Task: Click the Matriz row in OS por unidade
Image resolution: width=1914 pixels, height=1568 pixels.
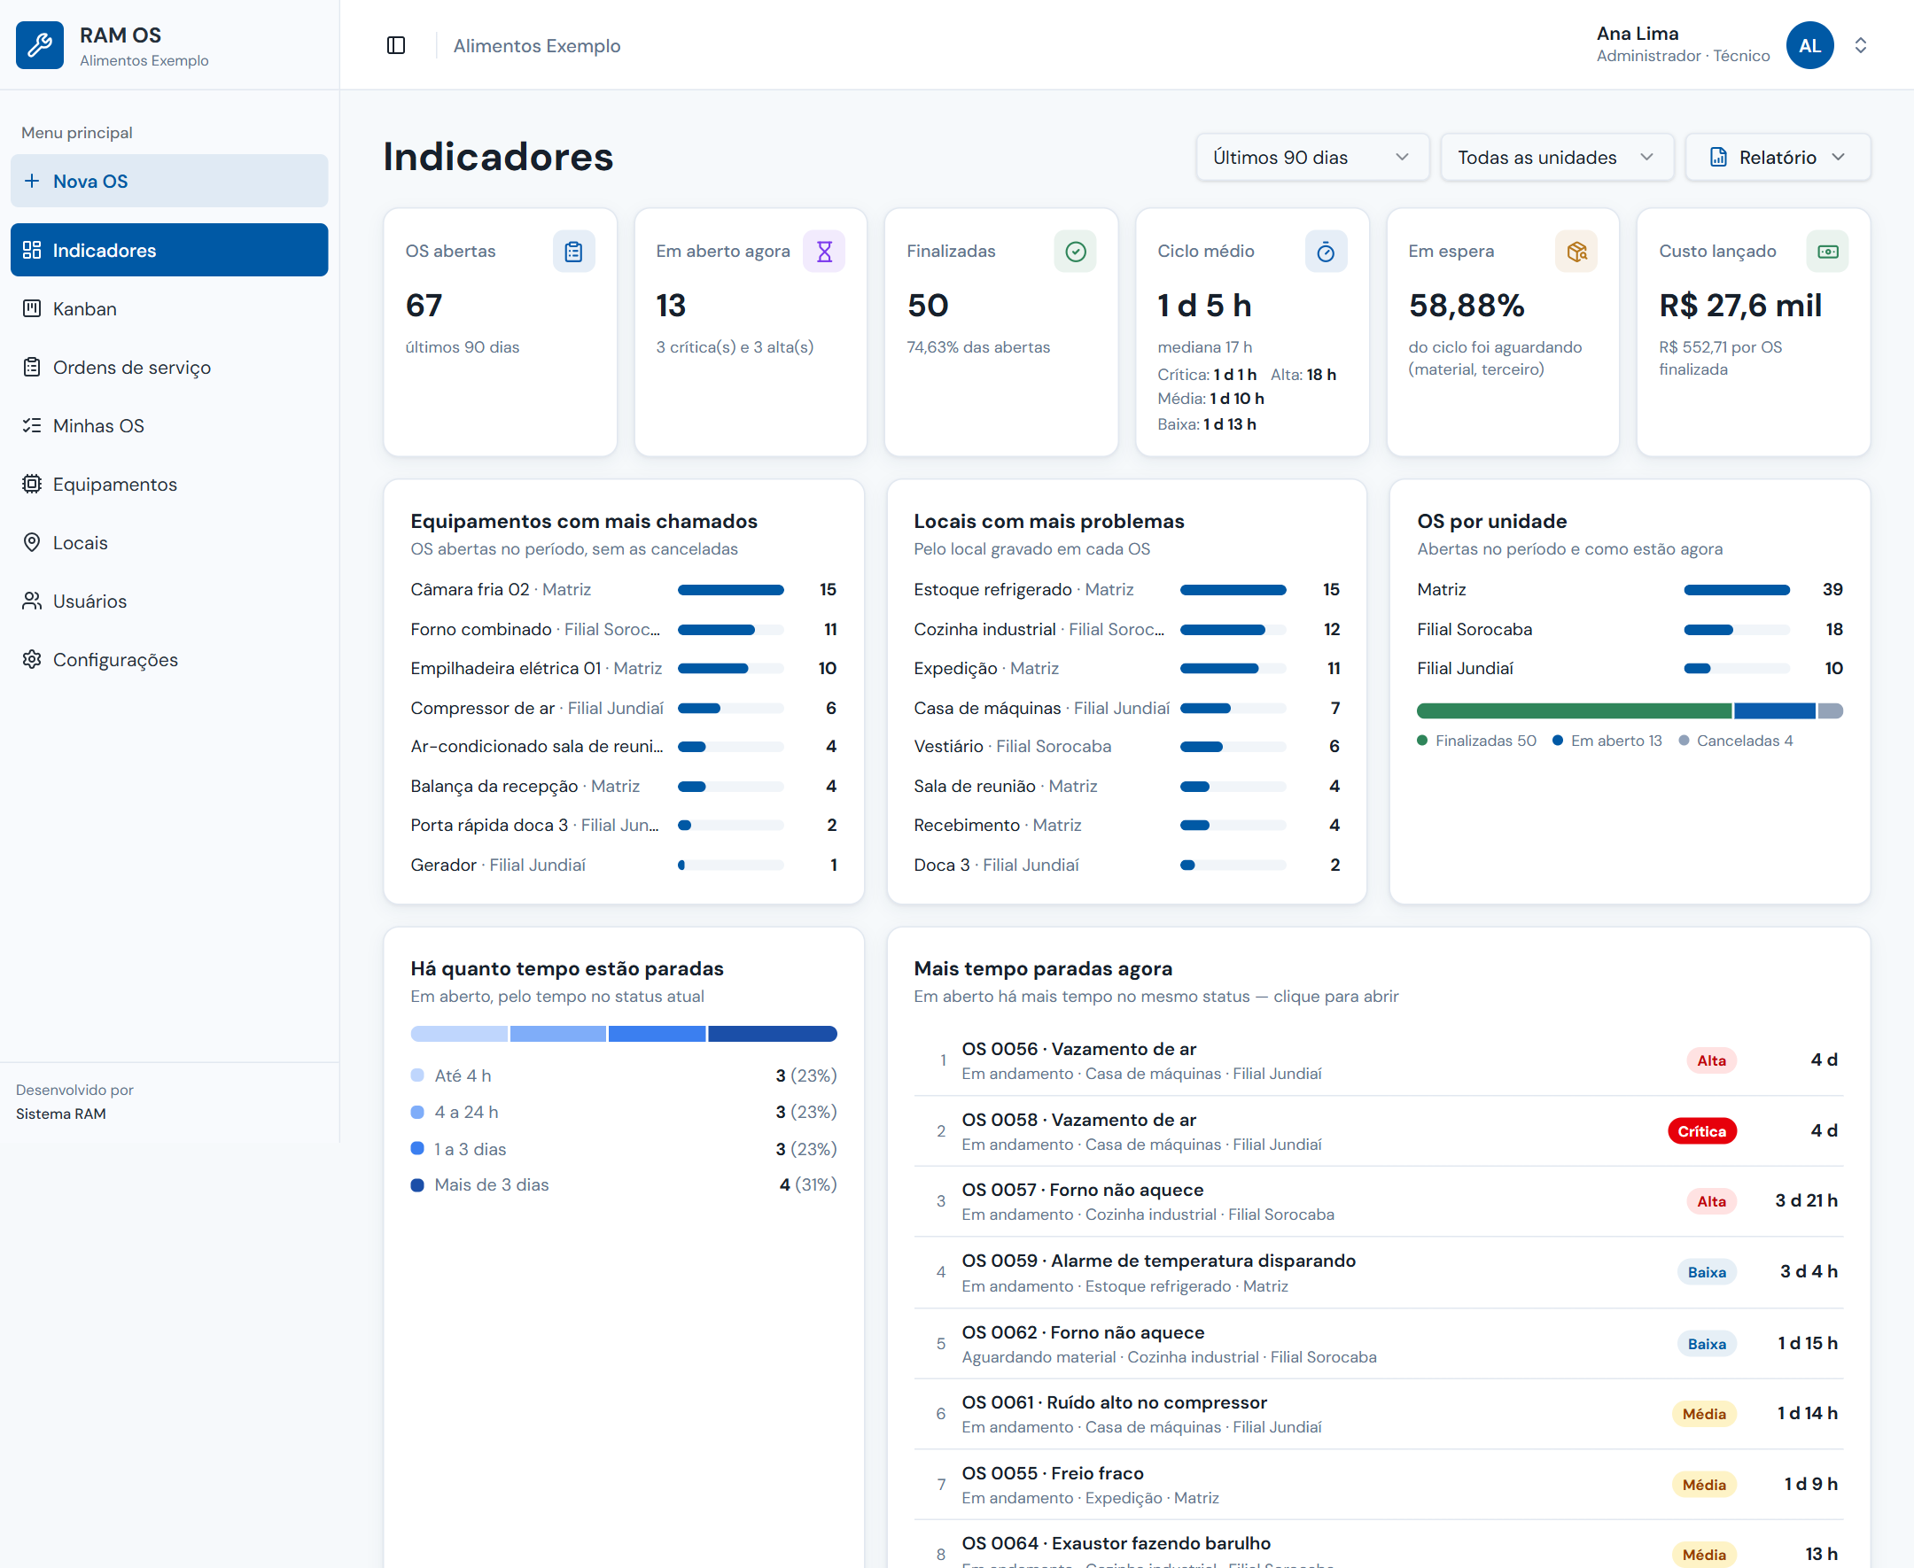Action: pos(1630,590)
